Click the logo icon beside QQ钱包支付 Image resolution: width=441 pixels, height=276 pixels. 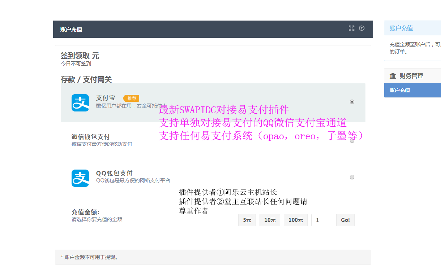coord(80,178)
